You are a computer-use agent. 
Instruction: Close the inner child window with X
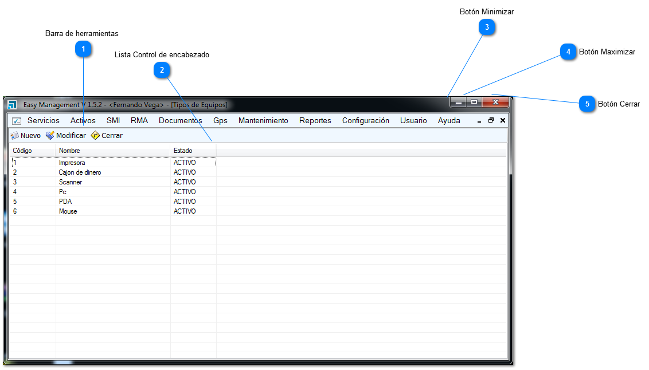click(x=502, y=120)
